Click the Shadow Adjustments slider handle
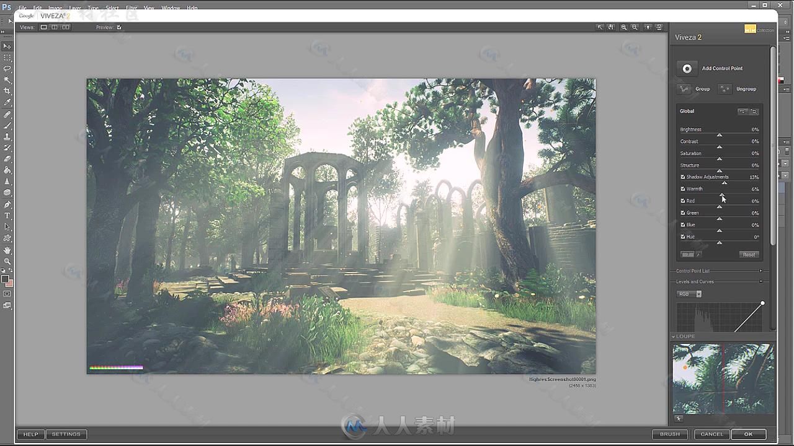Viewport: 794px width, 446px height. pyautogui.click(x=725, y=183)
